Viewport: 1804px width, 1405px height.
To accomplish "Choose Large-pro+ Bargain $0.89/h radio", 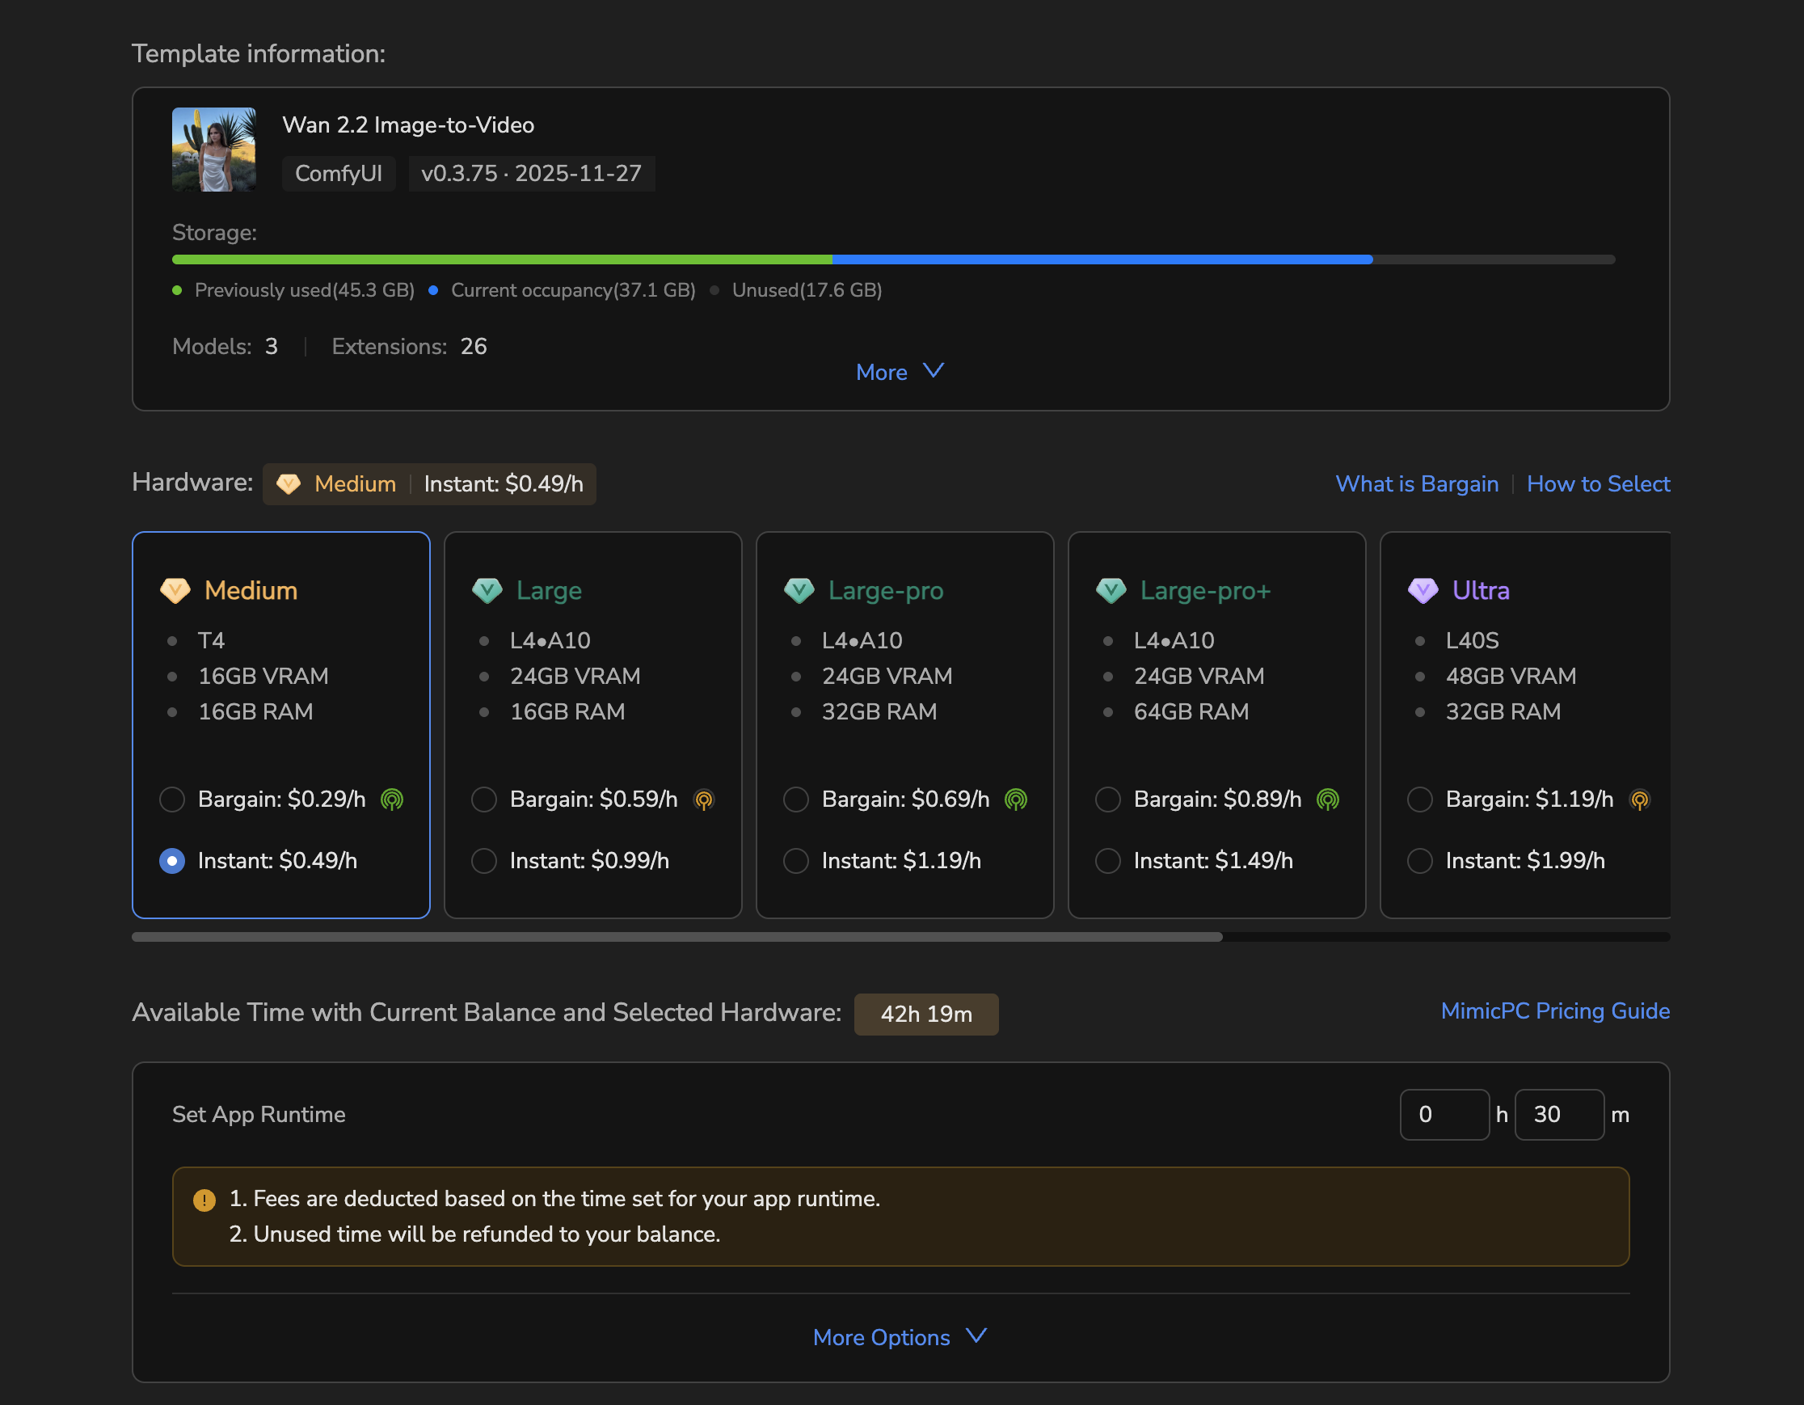I will coord(1107,800).
